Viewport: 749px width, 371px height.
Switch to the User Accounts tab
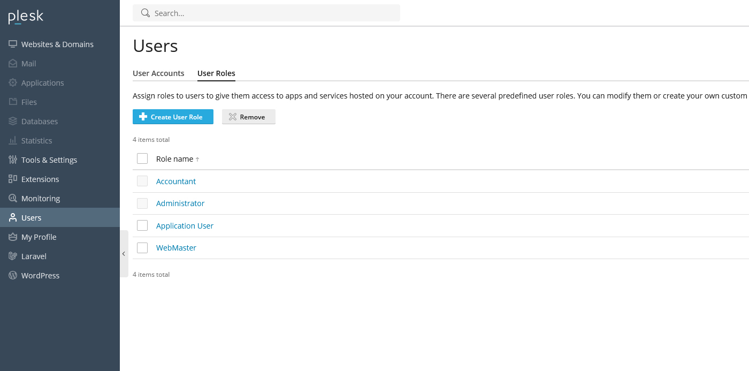point(158,73)
